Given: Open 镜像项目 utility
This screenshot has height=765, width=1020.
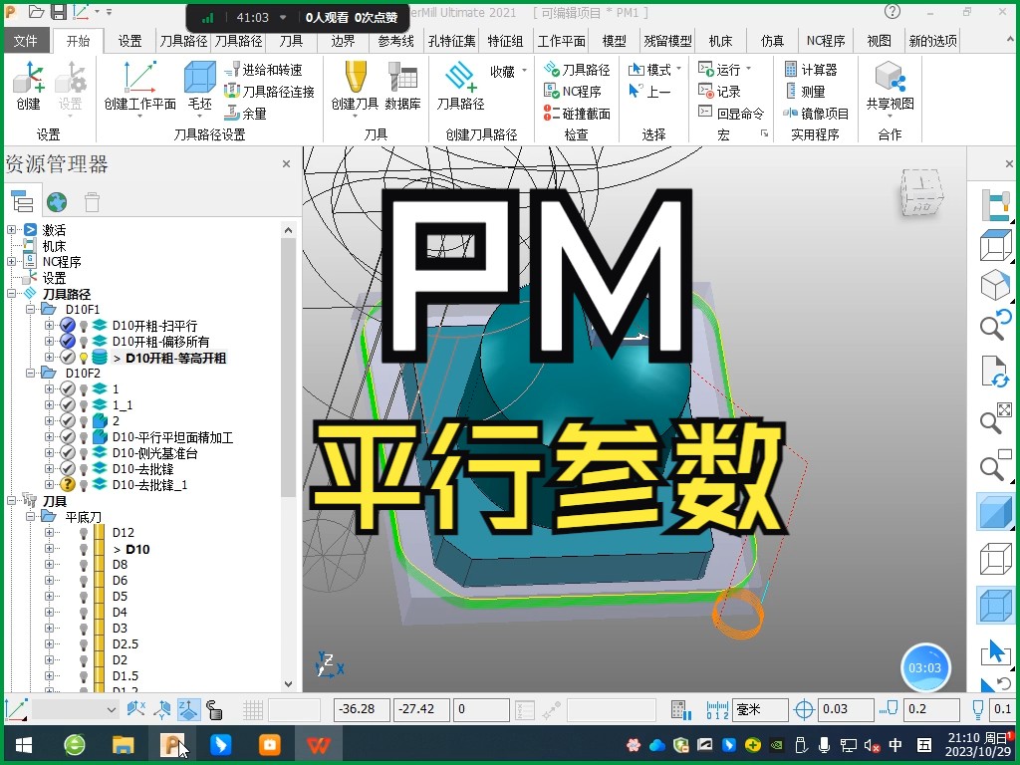Looking at the screenshot, I should point(816,114).
